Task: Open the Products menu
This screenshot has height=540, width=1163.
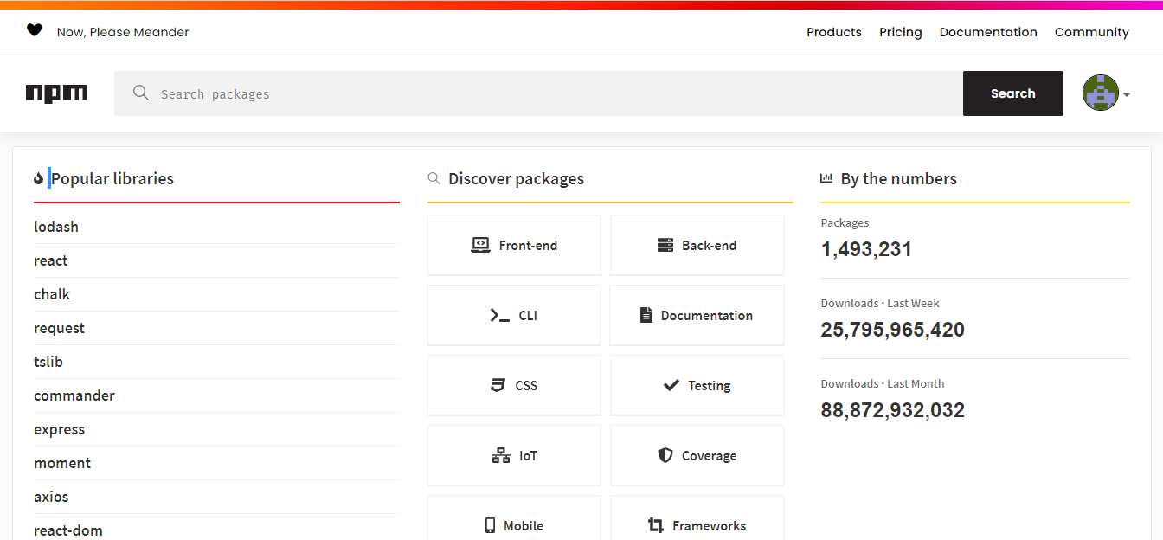Action: [x=834, y=32]
